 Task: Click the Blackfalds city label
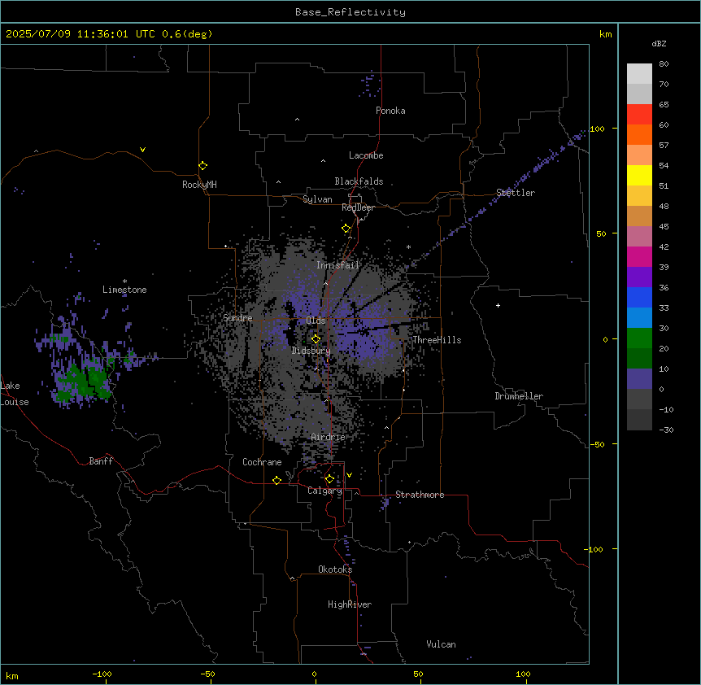coord(359,181)
